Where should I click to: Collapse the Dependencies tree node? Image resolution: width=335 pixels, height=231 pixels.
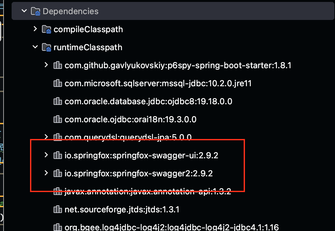coord(24,11)
